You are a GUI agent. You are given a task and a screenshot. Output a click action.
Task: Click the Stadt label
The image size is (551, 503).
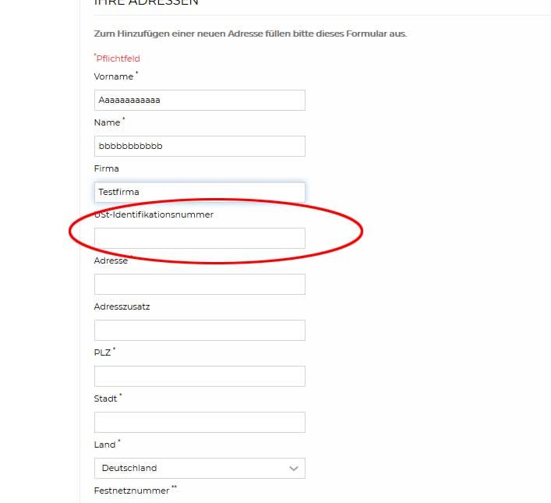pos(105,399)
